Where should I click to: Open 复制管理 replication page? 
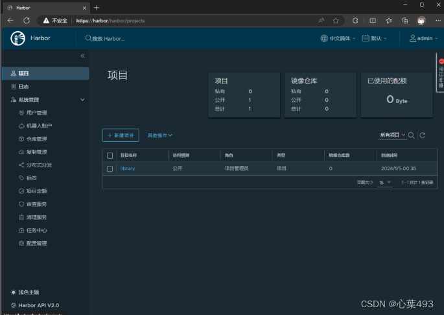(x=36, y=152)
